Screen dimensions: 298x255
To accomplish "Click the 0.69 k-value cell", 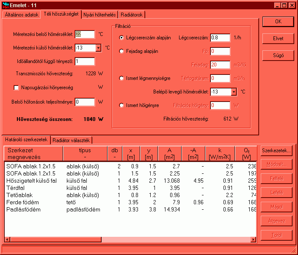I will click(x=228, y=203).
